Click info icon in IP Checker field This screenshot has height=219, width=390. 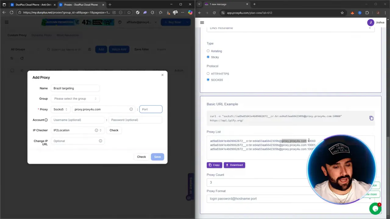pyautogui.click(x=96, y=130)
